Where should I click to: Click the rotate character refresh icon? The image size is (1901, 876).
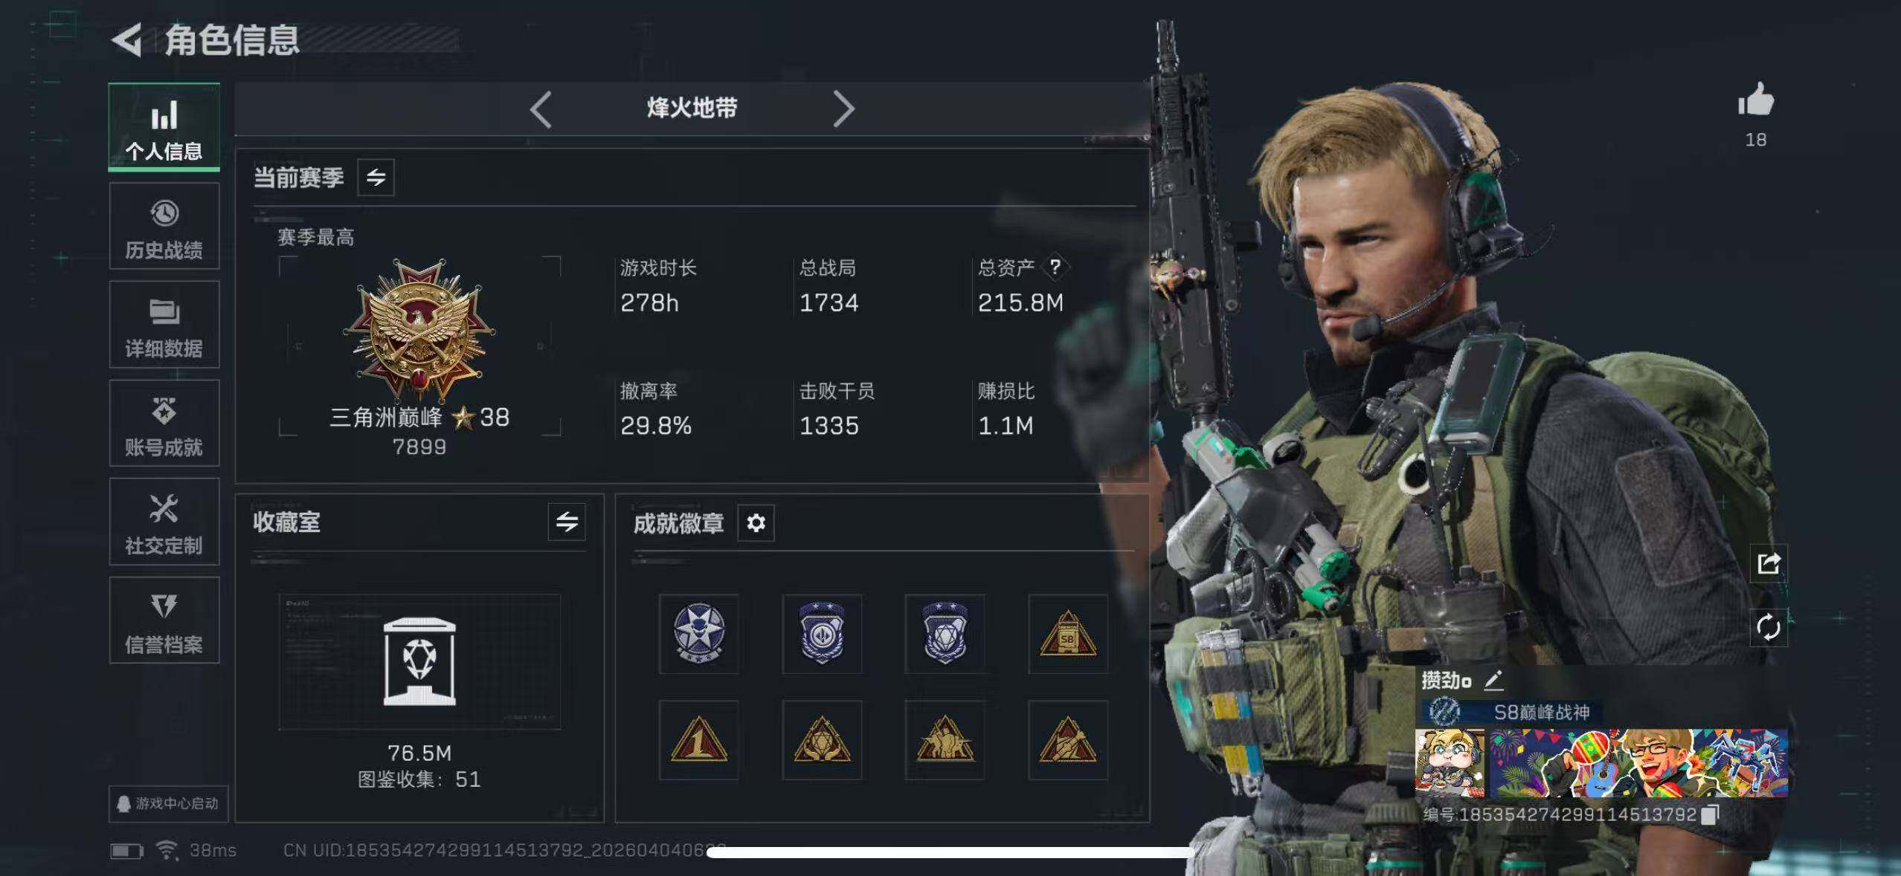click(x=1768, y=628)
